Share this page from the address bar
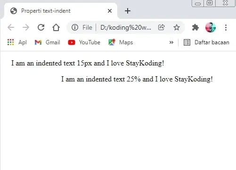Image resolution: width=236 pixels, height=170 pixels. pos(161,27)
